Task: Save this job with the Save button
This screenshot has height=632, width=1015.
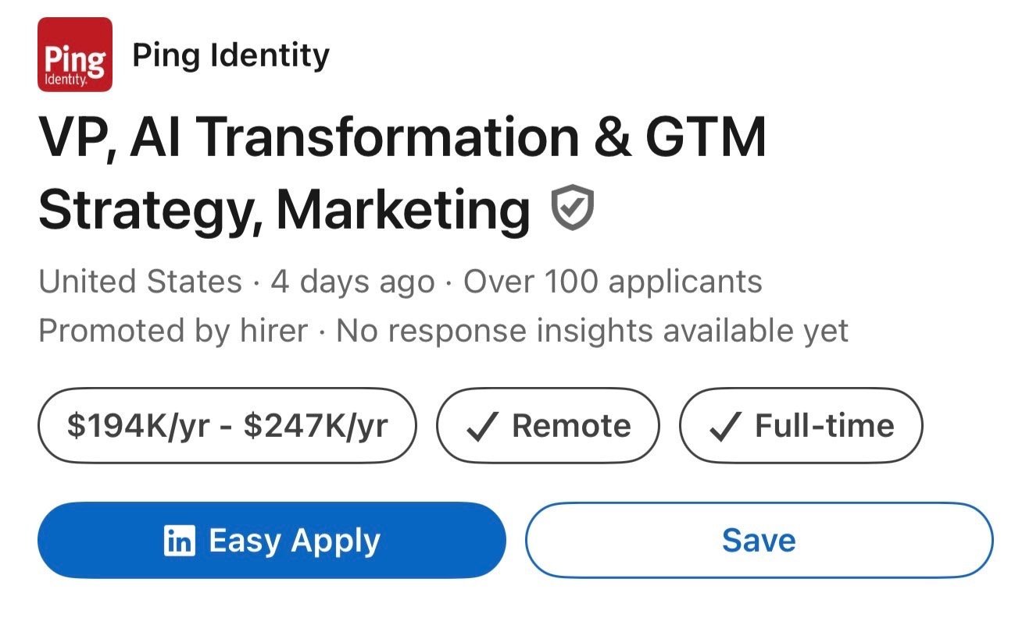Action: [759, 541]
